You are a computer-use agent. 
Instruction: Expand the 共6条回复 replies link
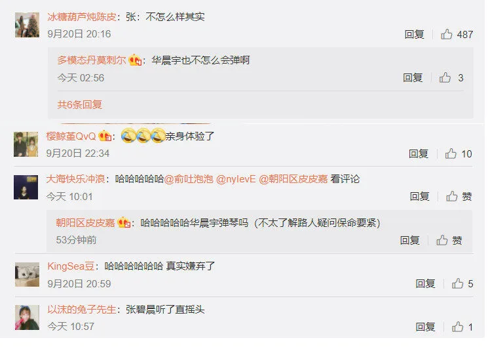coord(80,104)
